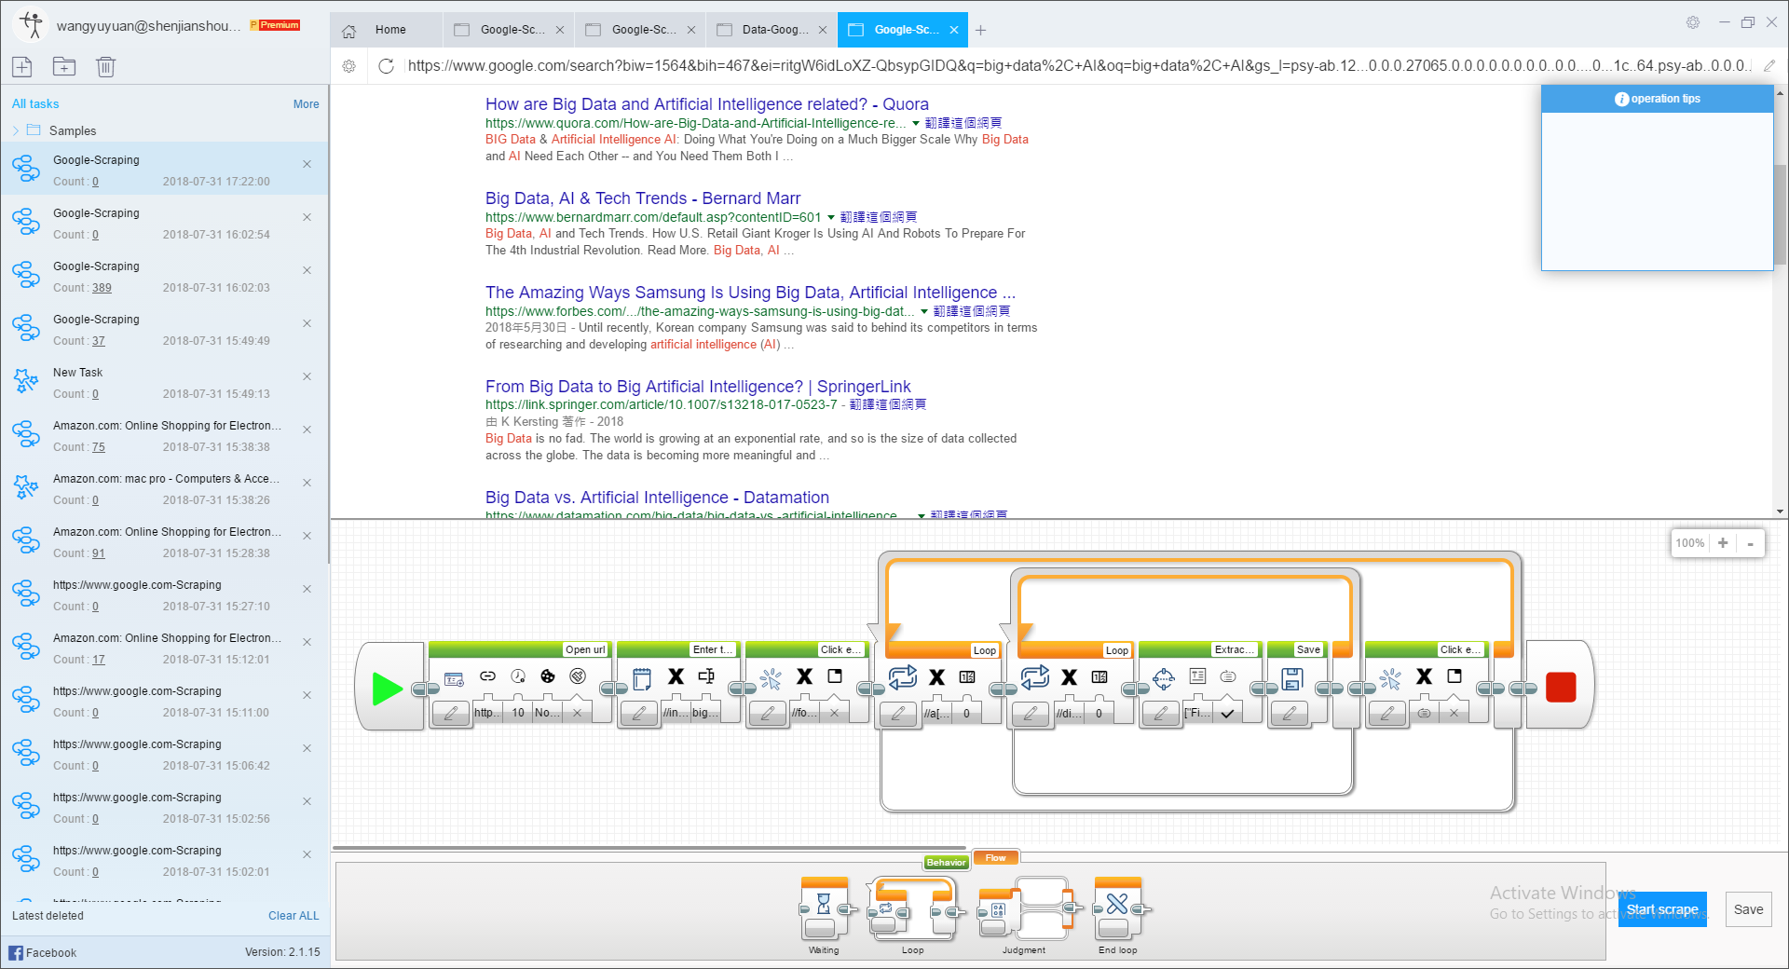
Task: Expand the Samples folder
Action: 16,131
